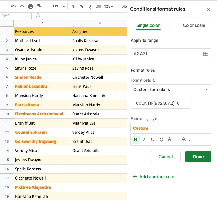Screen dimensions: 217x200
Task: Select cell Spalls Koressa in column B
Action: click(99, 41)
